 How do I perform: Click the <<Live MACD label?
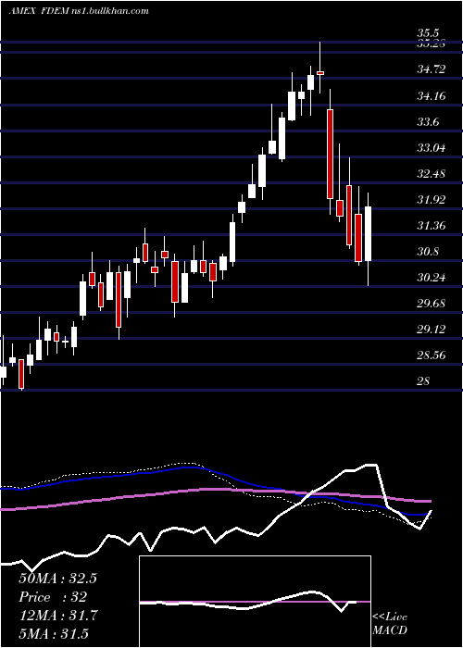tap(390, 624)
